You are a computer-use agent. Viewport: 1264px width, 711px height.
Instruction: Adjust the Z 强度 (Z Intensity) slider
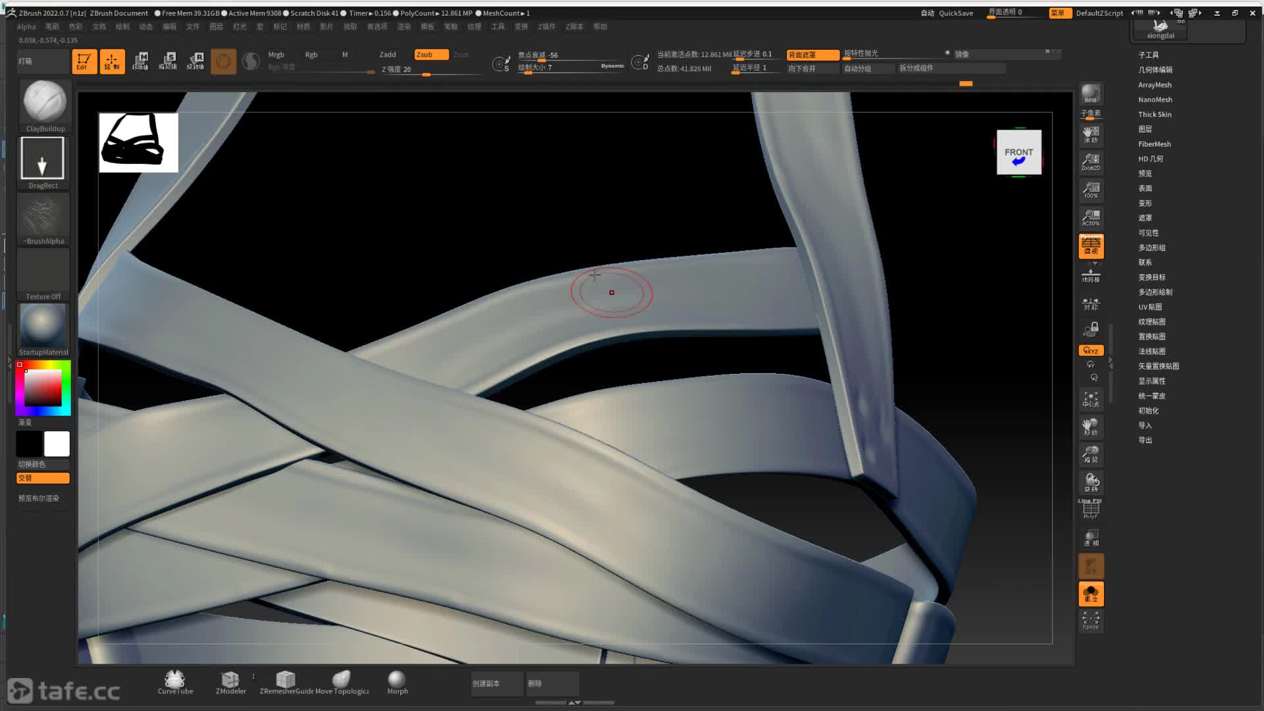coord(431,70)
